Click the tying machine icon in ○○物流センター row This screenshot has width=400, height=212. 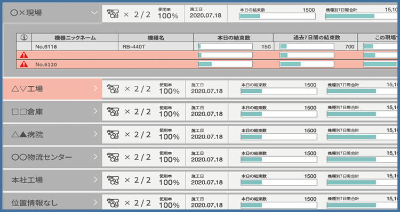tap(113, 157)
